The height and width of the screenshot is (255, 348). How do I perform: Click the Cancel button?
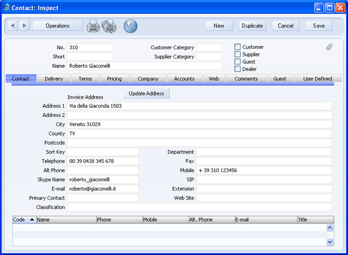[285, 26]
